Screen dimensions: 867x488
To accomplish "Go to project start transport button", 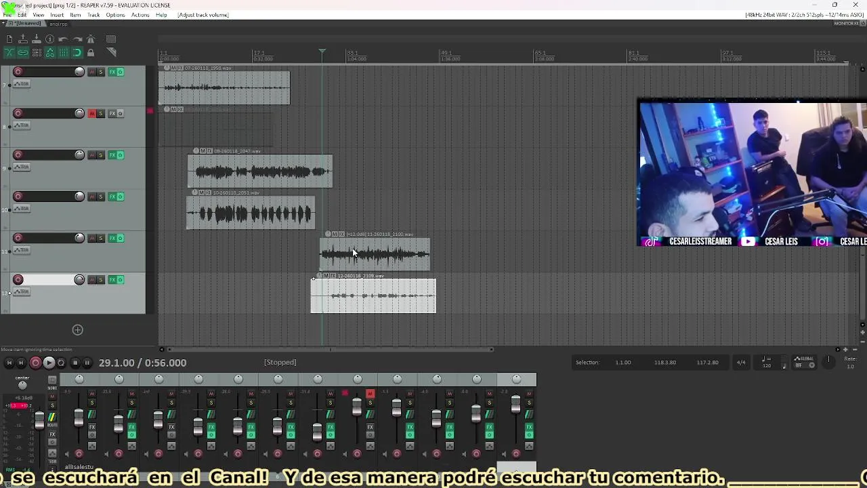I will 9,363.
